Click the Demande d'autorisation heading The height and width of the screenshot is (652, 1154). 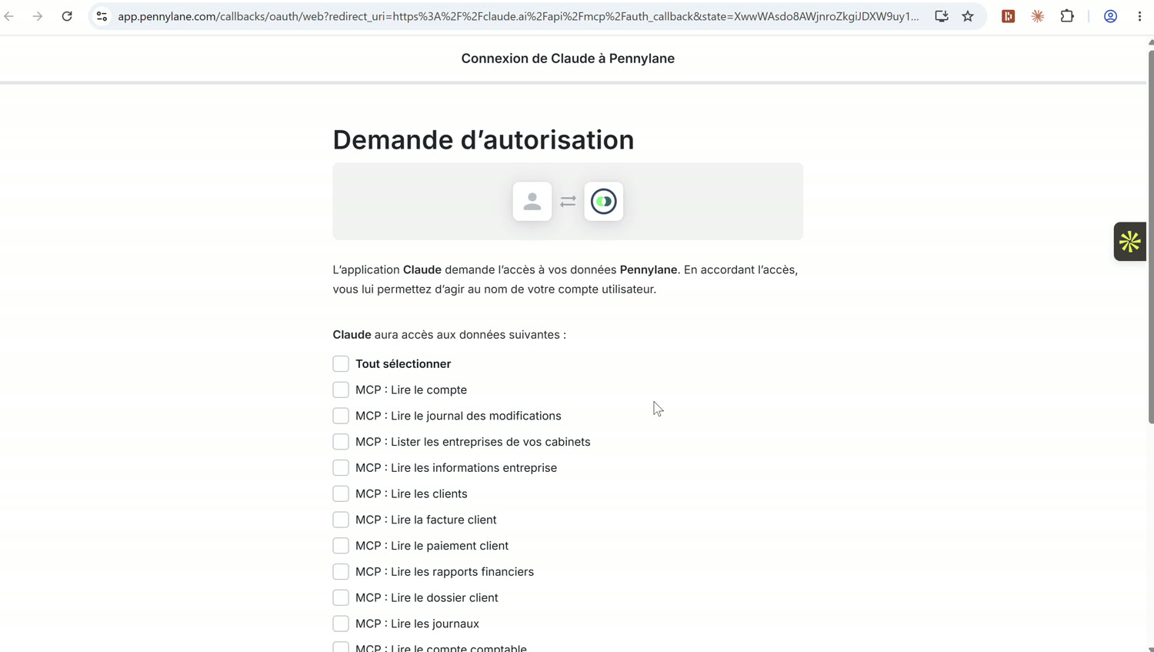click(483, 140)
